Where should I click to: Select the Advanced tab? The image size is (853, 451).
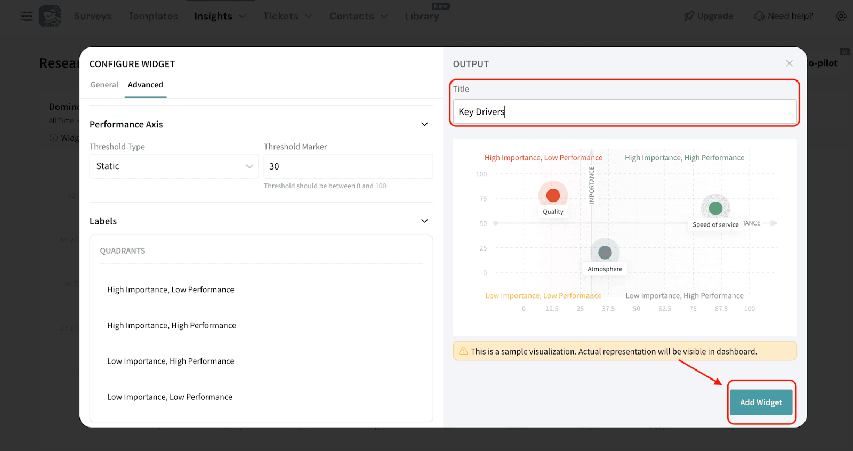pos(146,85)
